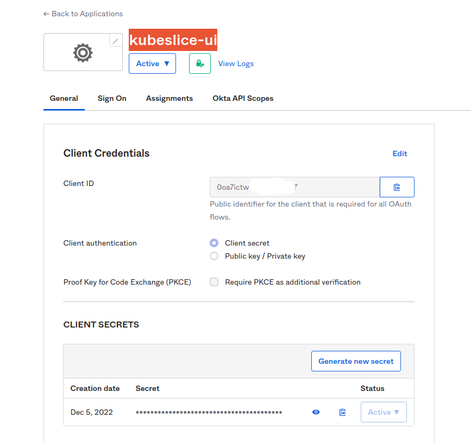Open the application Active status dropdown

(152, 63)
